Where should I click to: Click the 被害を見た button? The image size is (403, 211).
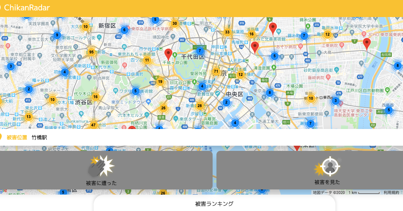point(310,170)
